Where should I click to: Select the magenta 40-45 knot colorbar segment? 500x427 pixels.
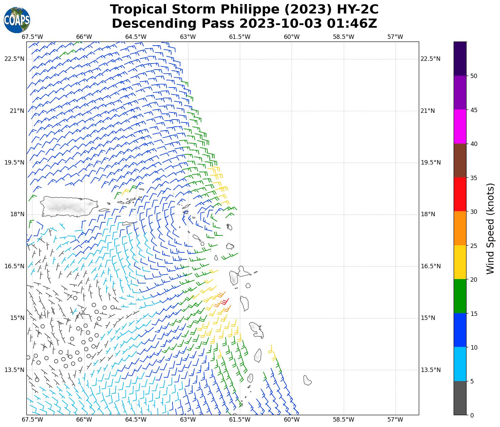pos(460,126)
